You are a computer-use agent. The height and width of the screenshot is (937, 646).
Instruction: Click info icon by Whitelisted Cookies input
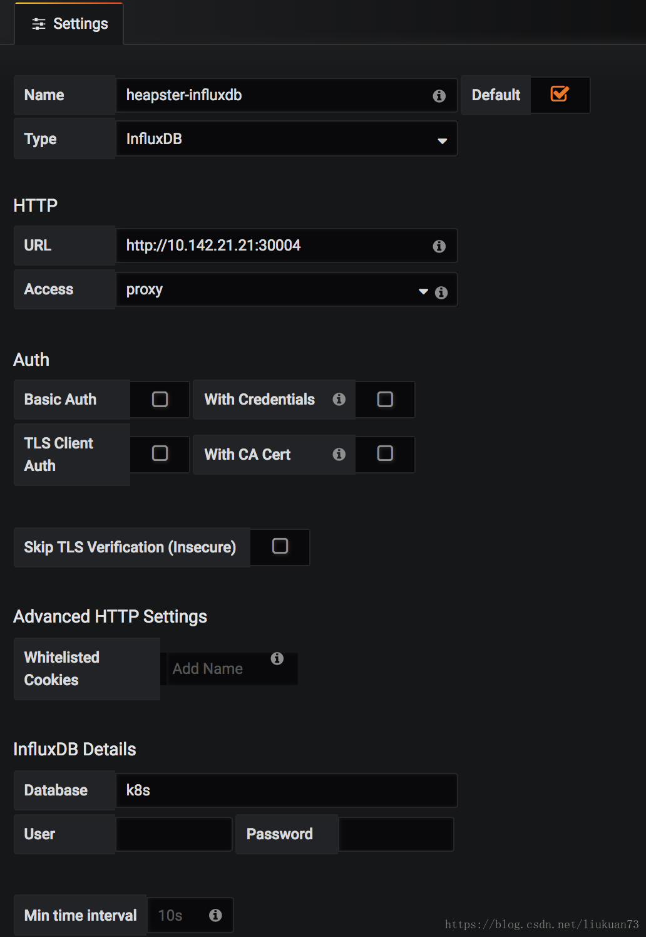point(277,658)
